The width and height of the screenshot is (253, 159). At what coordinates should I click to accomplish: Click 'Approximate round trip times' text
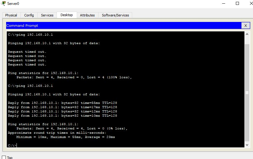click(x=57, y=133)
